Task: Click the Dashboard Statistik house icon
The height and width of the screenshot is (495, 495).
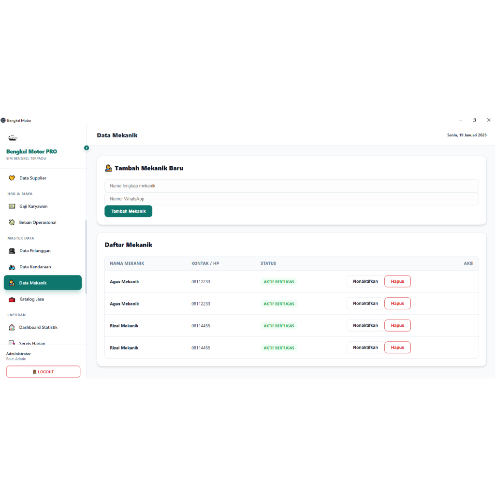Action: tap(12, 327)
